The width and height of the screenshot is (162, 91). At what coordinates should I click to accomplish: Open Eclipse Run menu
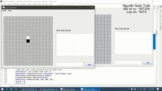point(40,4)
